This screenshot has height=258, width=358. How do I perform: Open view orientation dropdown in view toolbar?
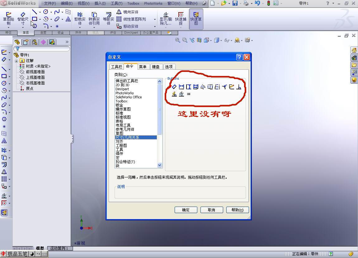click(211, 40)
